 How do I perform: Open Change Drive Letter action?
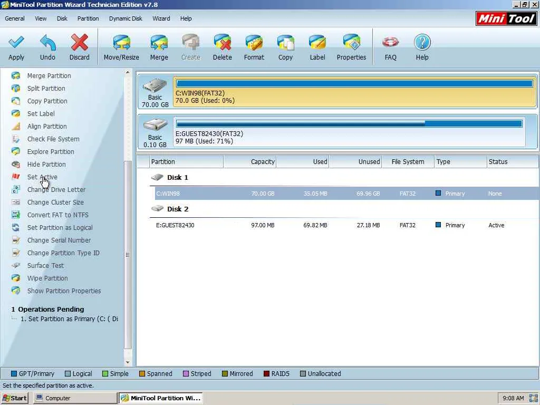pyautogui.click(x=56, y=190)
